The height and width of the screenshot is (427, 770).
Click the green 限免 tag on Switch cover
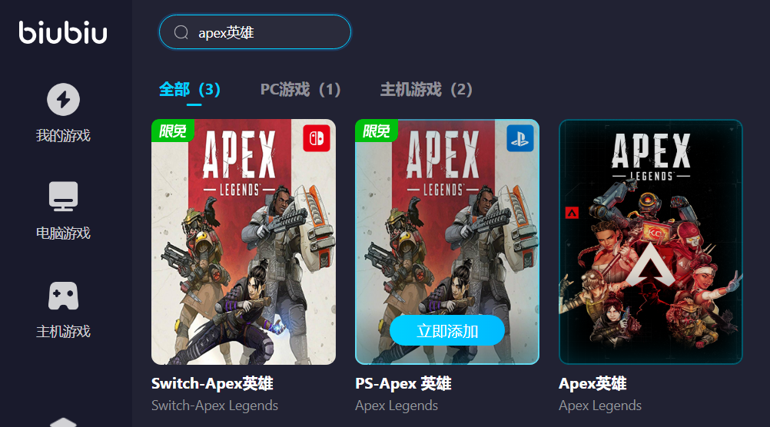pyautogui.click(x=172, y=131)
